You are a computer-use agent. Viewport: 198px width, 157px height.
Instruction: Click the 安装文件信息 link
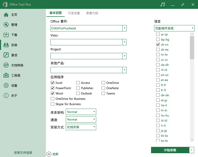(x=23, y=153)
